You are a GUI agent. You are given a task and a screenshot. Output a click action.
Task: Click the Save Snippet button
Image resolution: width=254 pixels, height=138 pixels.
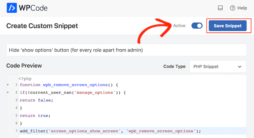[227, 26]
